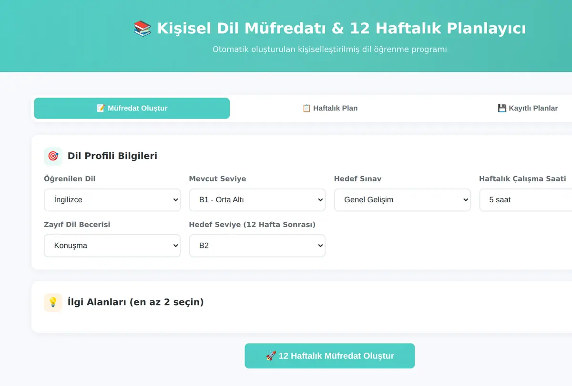Click the subtitle Otomatik oluşturulan kişiselleştirilmiş dil öğrenme programı

tap(330, 49)
